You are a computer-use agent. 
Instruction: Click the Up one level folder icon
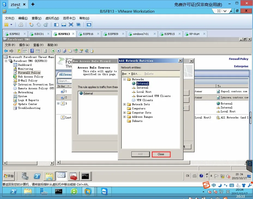click(x=19, y=51)
